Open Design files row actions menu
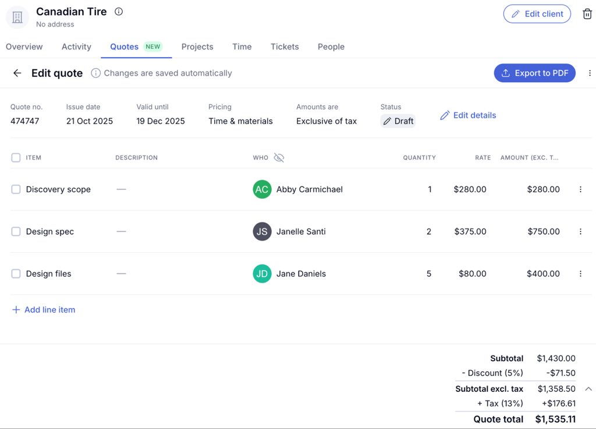 tap(580, 273)
